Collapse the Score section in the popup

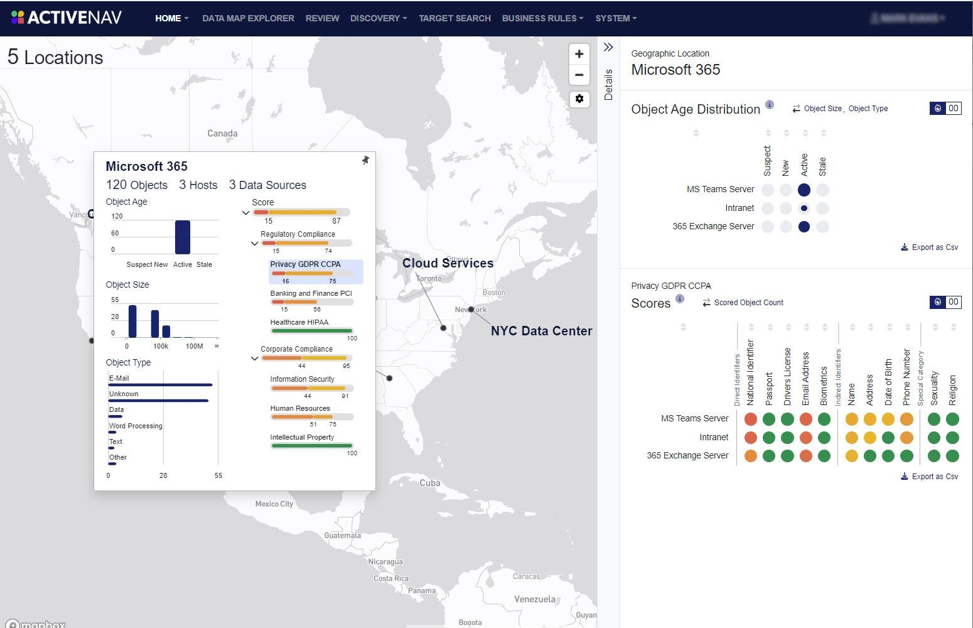pos(246,213)
